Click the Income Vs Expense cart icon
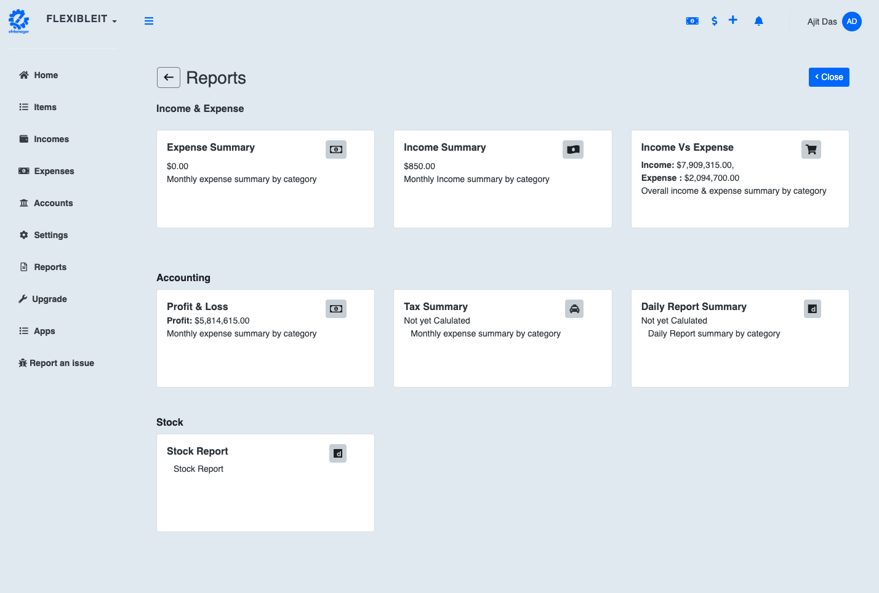Image resolution: width=879 pixels, height=593 pixels. (x=811, y=149)
